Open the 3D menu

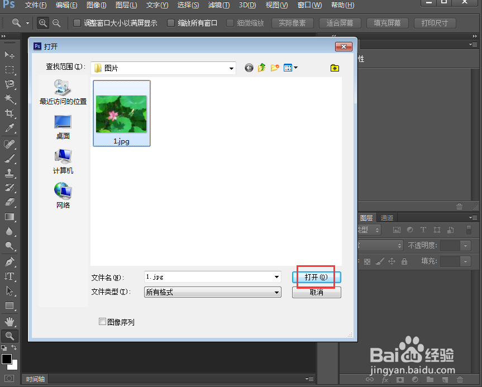point(247,5)
